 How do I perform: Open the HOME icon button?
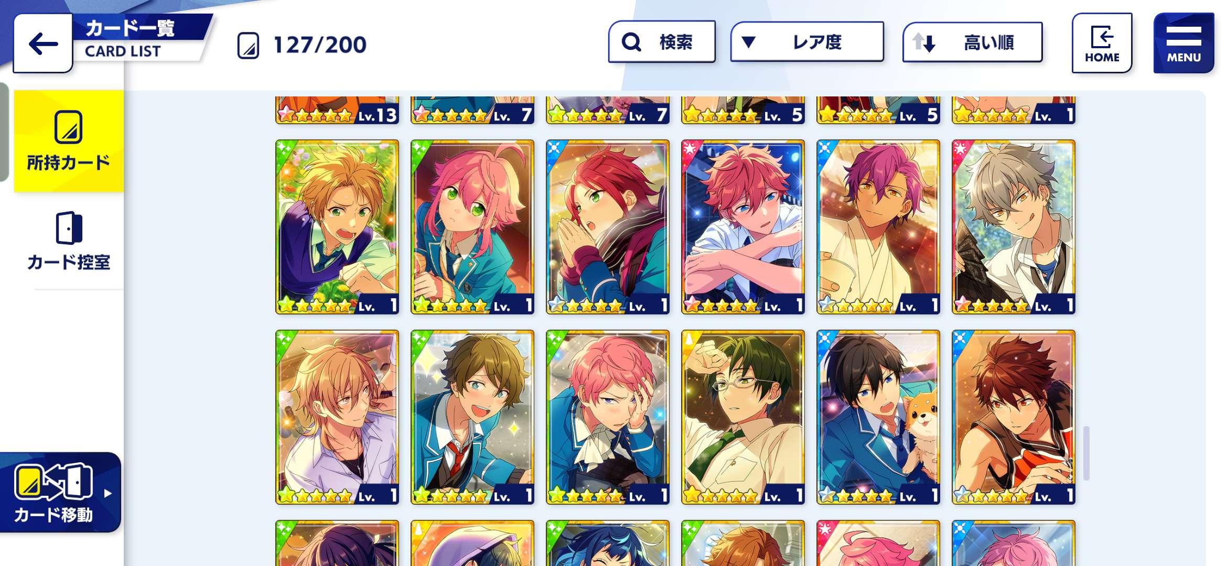[1102, 43]
